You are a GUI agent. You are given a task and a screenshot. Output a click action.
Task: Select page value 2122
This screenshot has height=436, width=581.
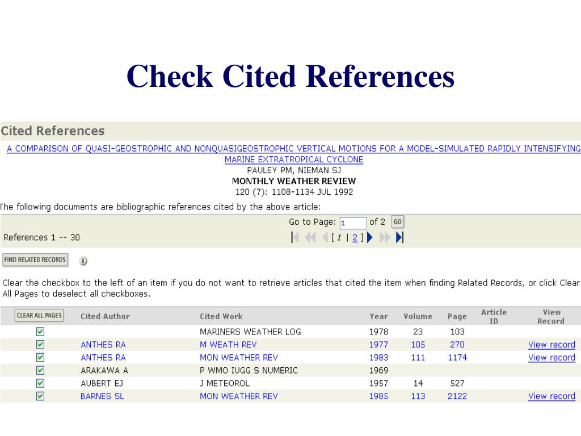(457, 396)
